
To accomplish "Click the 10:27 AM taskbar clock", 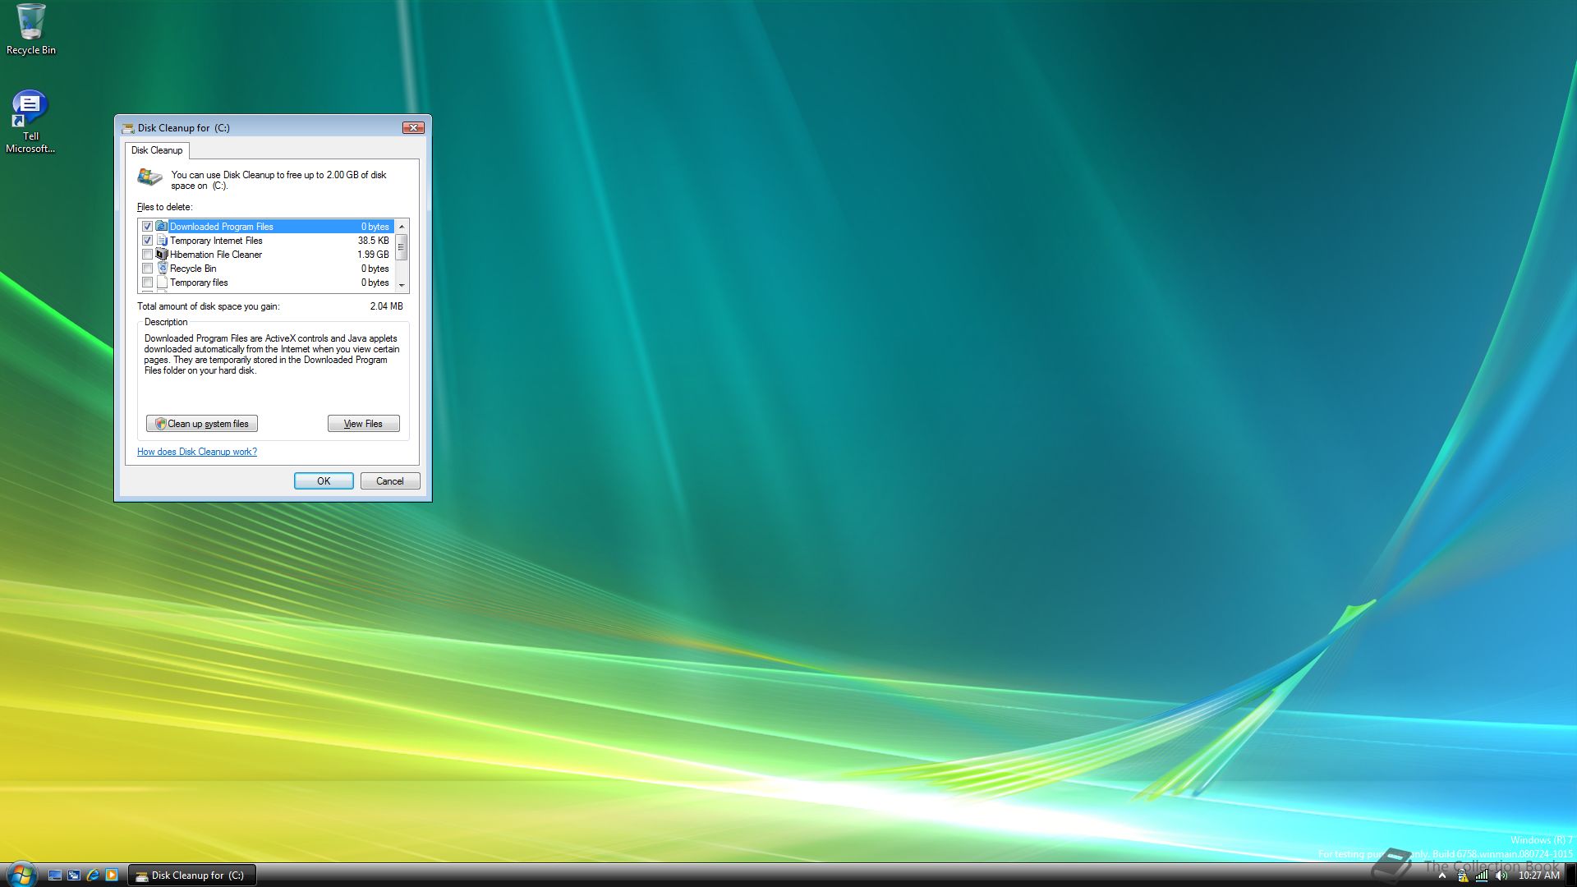I will coord(1539,876).
